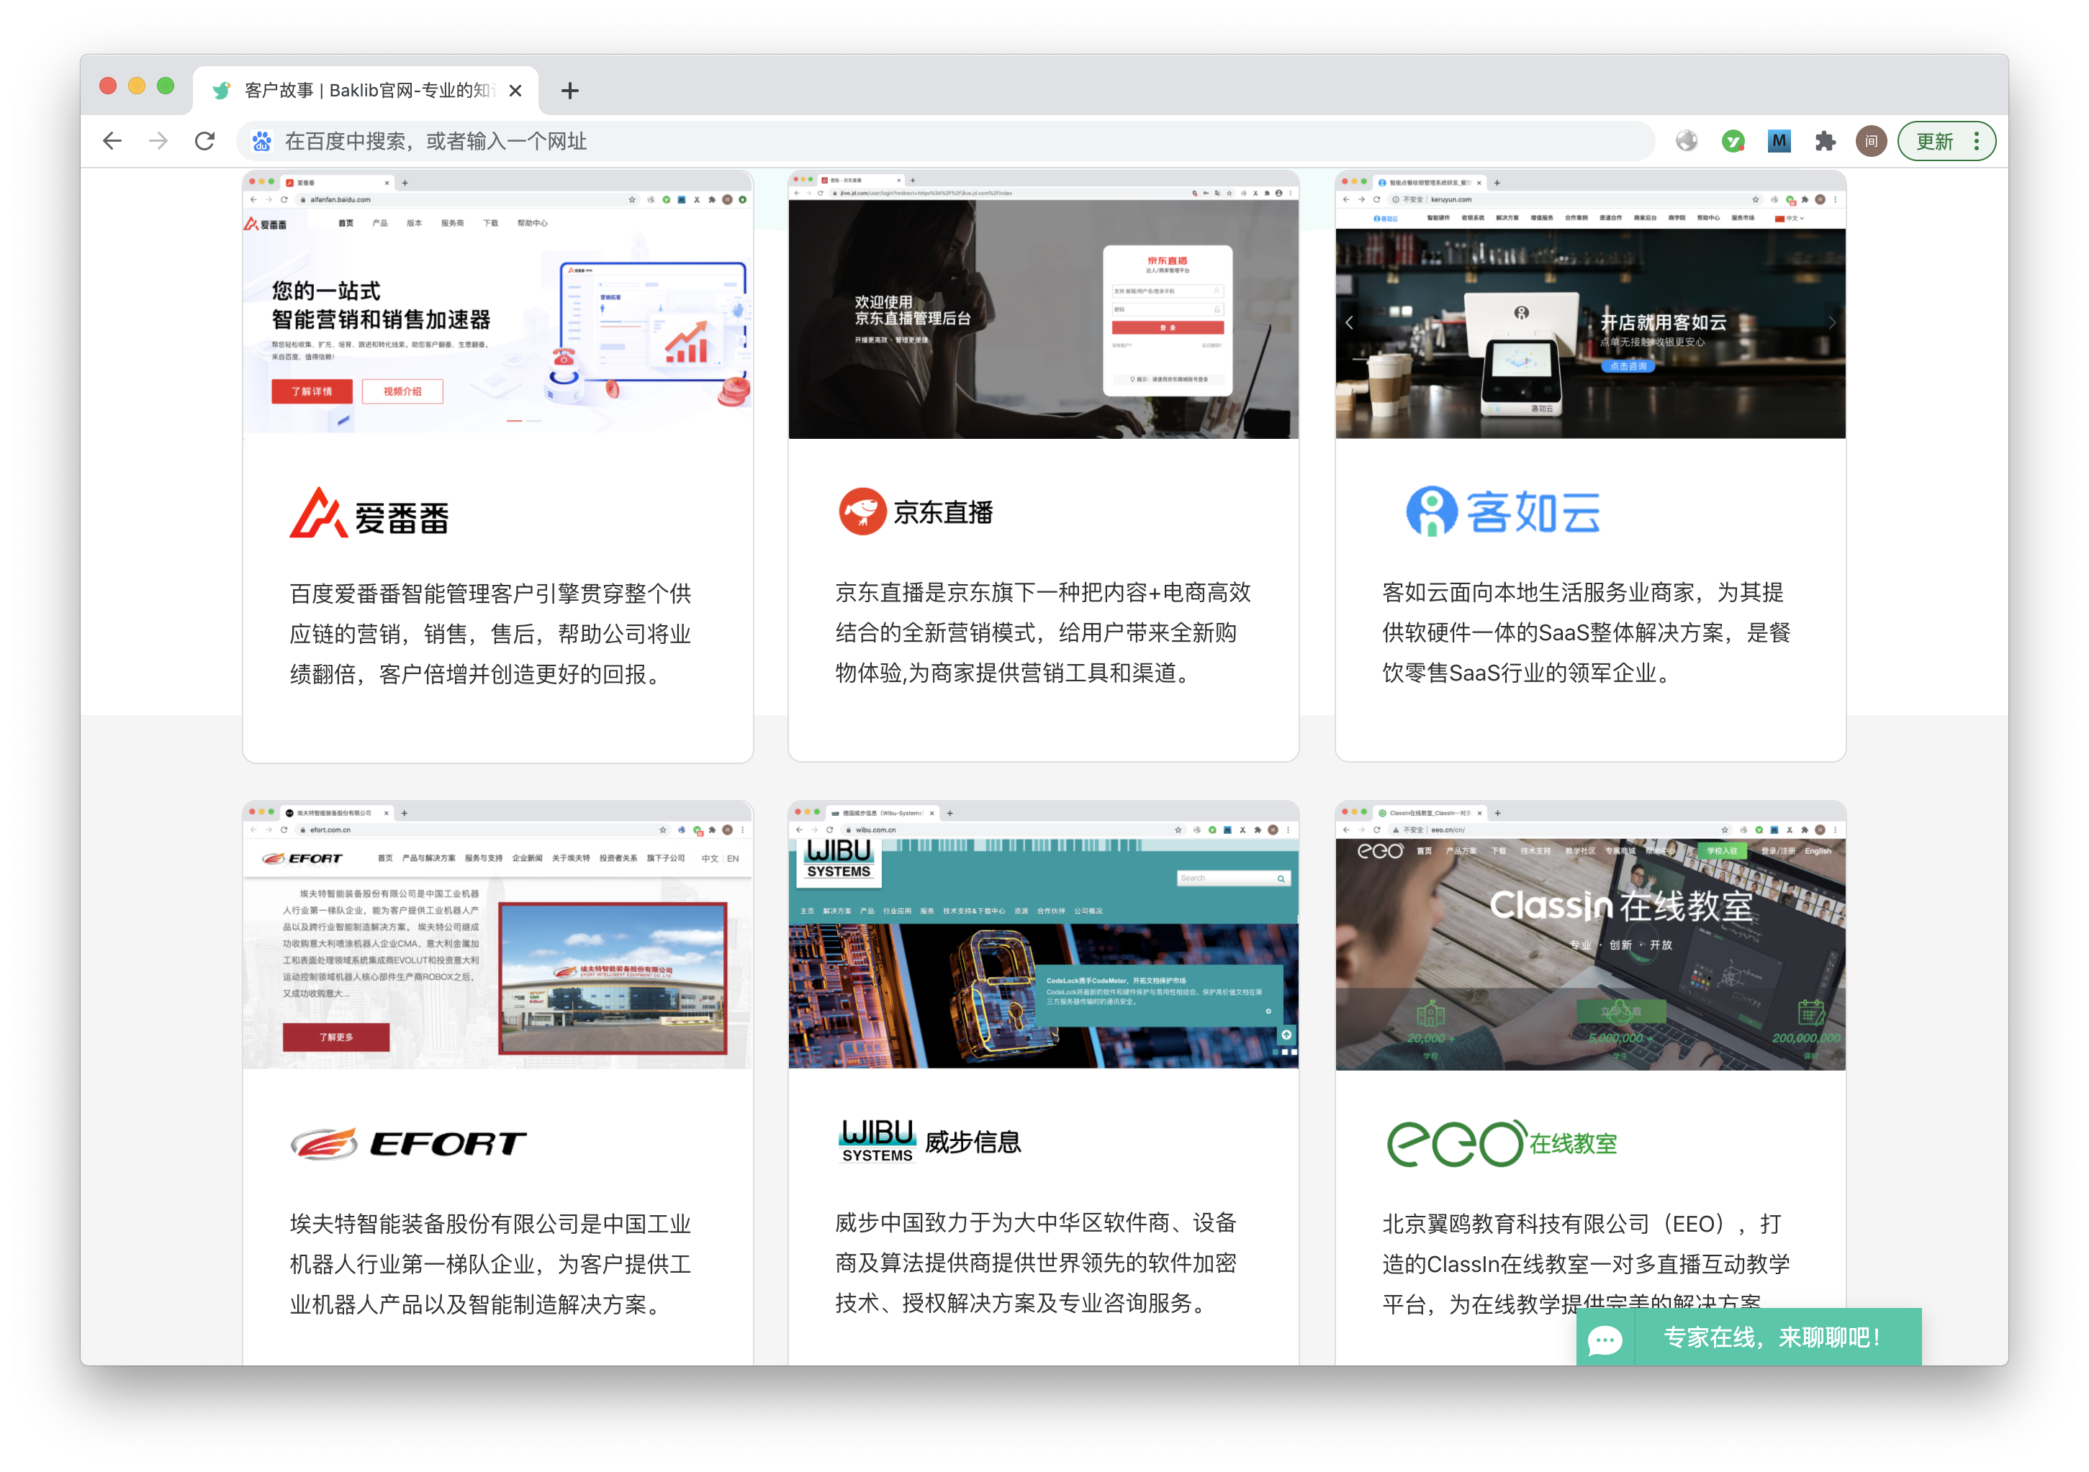Click 点击咨询 button in 客如云 screenshot

(1628, 366)
